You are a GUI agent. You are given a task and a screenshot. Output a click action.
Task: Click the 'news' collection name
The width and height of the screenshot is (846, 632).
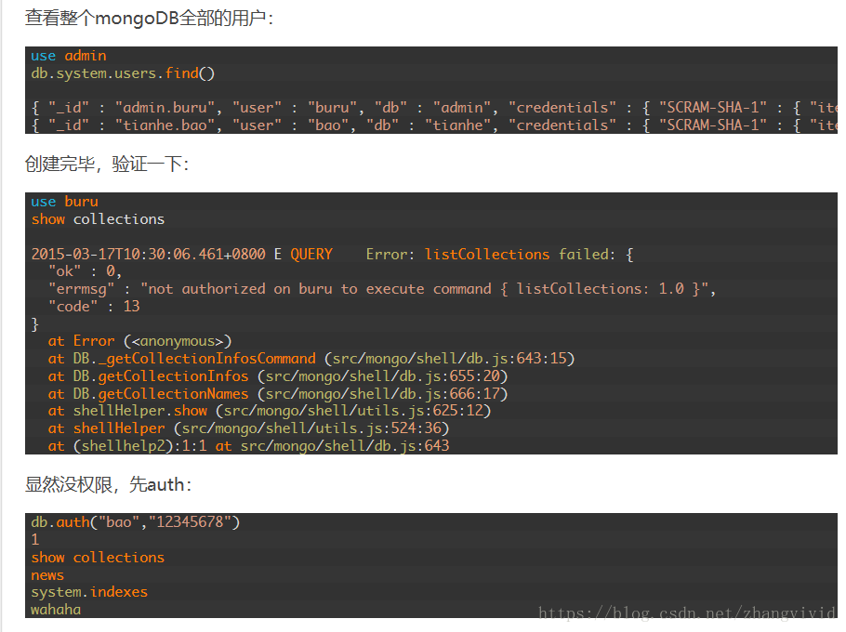tap(47, 574)
